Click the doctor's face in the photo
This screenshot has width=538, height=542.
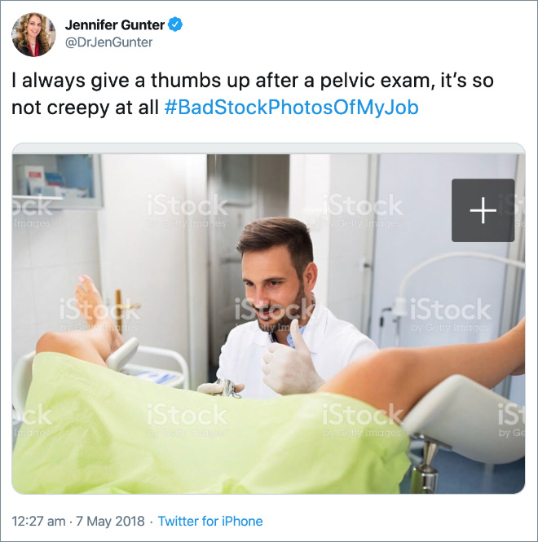[x=273, y=284]
